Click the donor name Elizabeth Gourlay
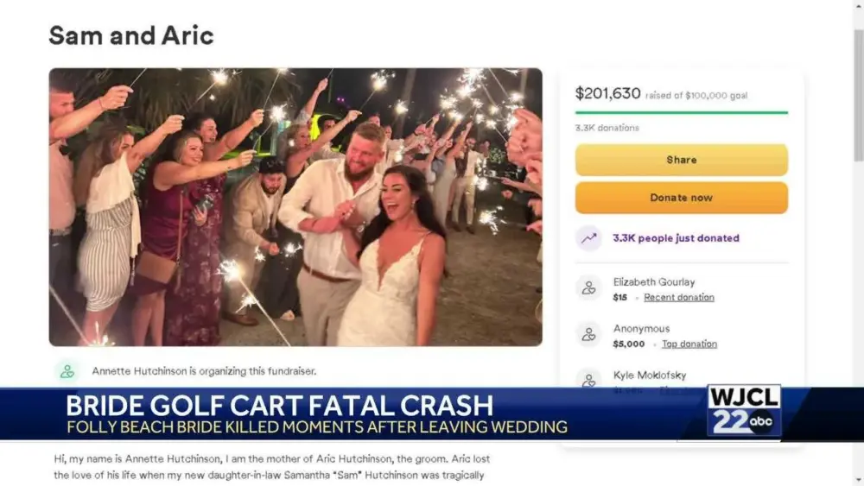 click(x=653, y=282)
